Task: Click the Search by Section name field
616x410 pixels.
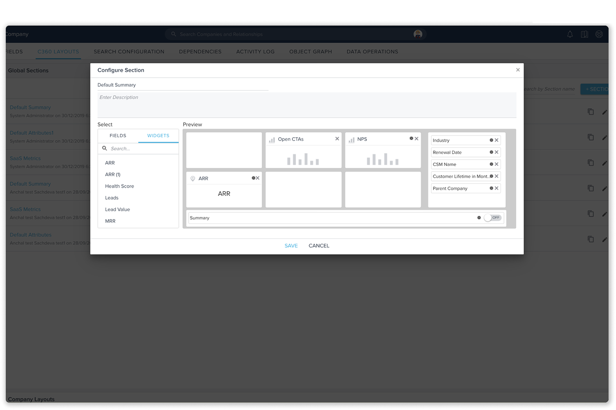Action: pos(549,89)
